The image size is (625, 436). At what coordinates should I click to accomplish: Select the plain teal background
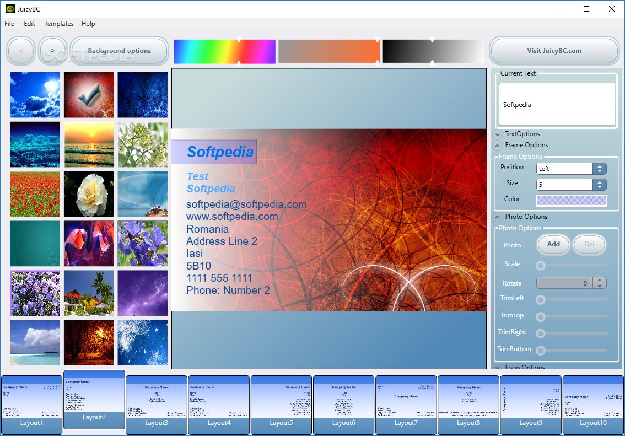click(35, 244)
